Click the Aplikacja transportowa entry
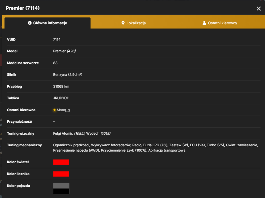The height and width of the screenshot is (198, 265). [x=167, y=150]
